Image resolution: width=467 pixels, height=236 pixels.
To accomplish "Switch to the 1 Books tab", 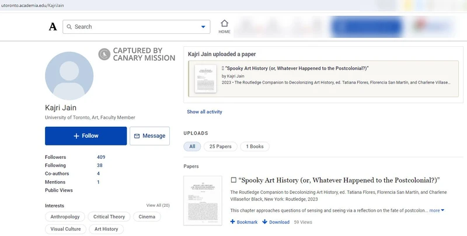I will tap(255, 146).
